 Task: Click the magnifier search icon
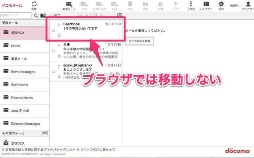pyautogui.click(x=36, y=15)
